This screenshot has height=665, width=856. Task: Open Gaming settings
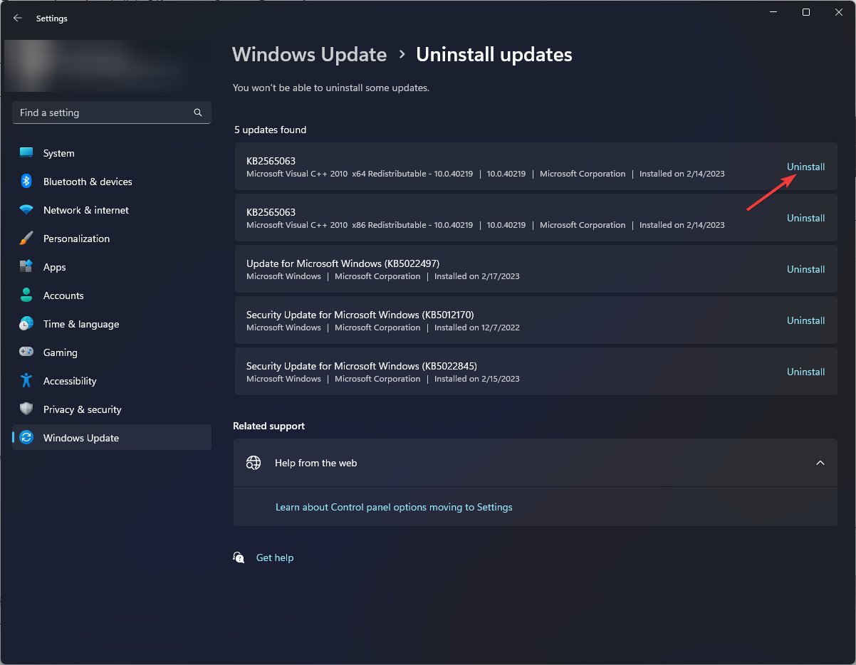[x=112, y=352]
